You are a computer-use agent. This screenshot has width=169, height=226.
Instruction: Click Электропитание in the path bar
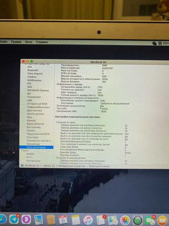coord(99,166)
